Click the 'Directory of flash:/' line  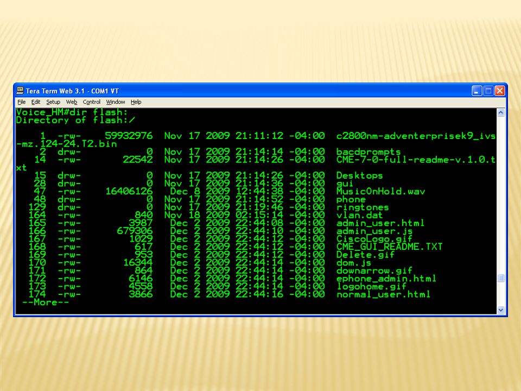75,120
